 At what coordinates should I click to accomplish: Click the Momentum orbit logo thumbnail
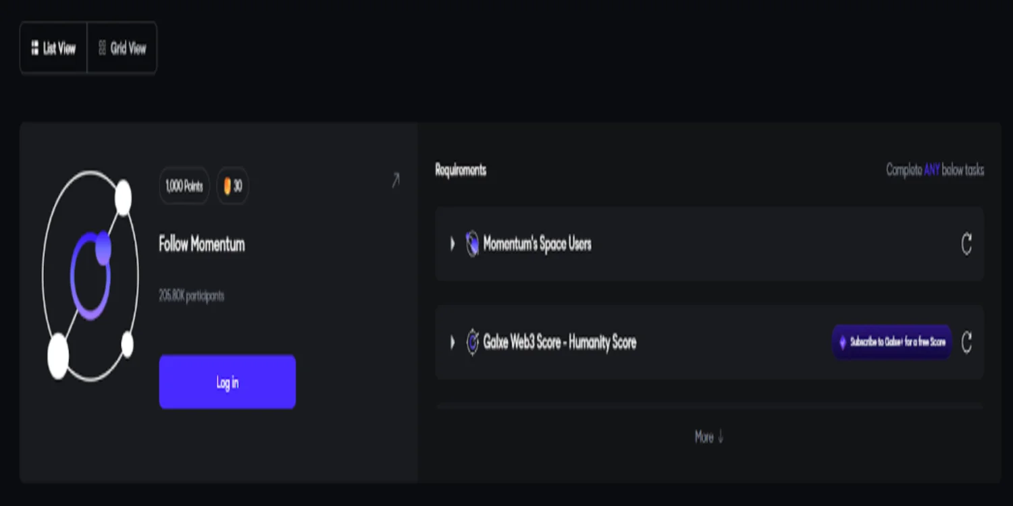(x=90, y=275)
